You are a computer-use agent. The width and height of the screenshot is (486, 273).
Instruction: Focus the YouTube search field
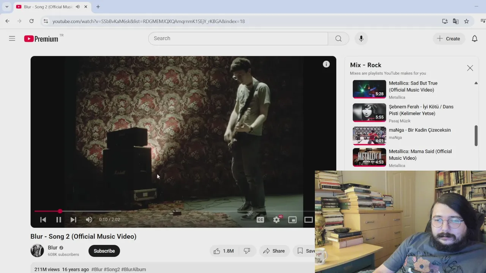[x=238, y=38]
